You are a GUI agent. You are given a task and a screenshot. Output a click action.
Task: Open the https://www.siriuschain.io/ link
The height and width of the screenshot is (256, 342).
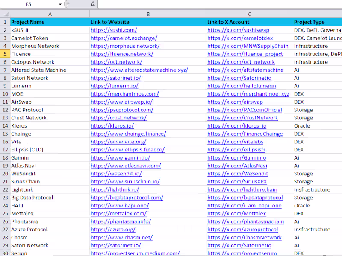[x=125, y=182]
